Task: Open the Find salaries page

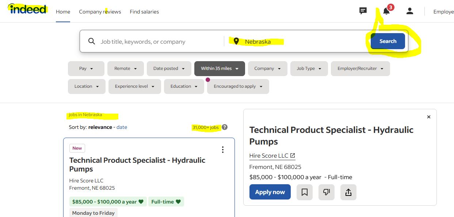Action: point(144,12)
